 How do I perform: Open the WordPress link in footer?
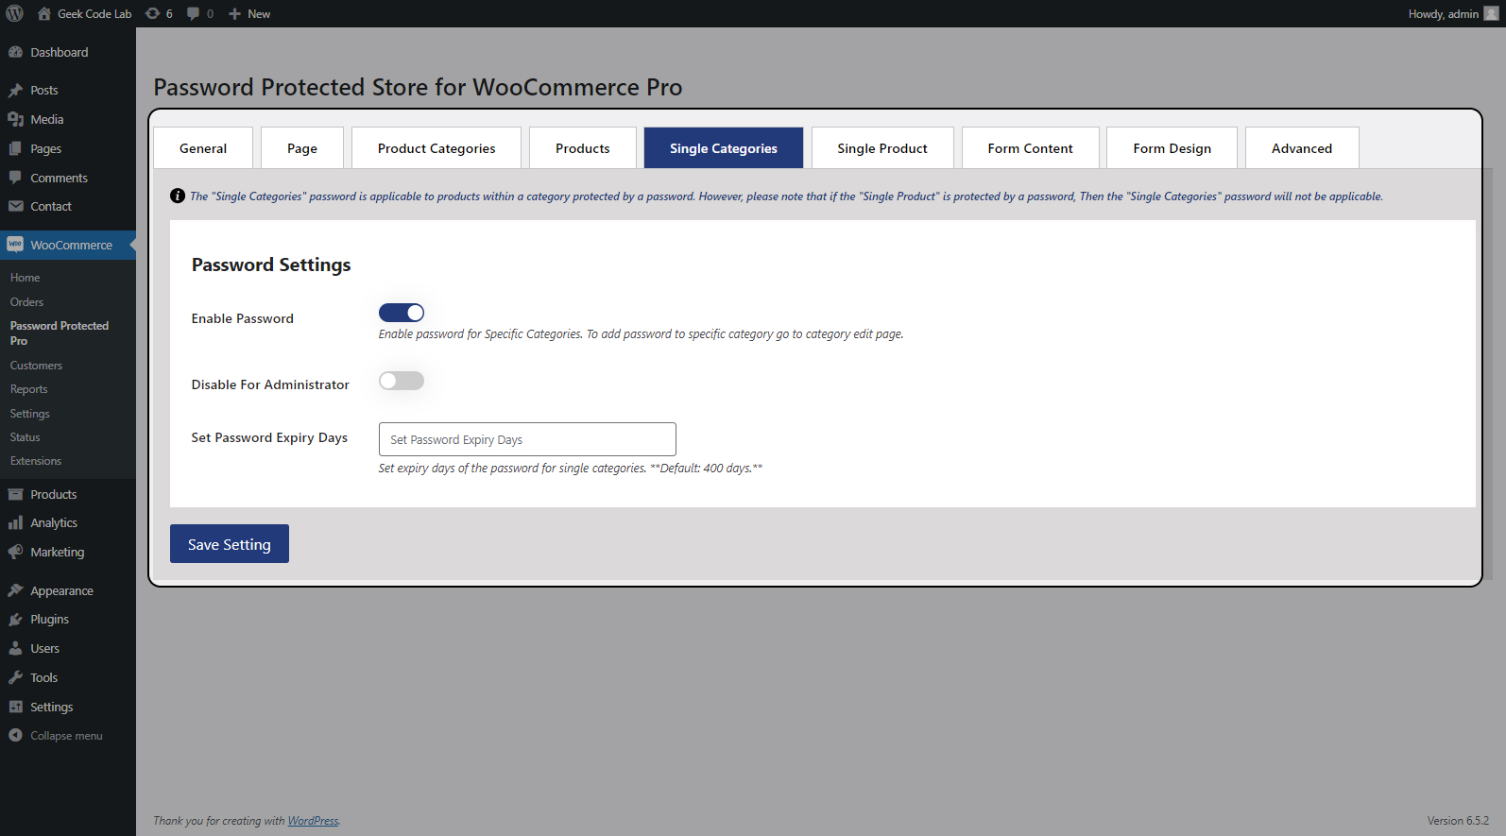point(313,821)
